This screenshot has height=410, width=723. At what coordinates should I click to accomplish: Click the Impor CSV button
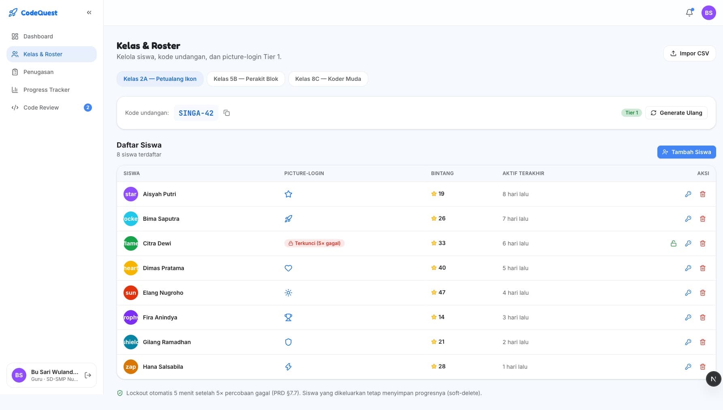[689, 53]
